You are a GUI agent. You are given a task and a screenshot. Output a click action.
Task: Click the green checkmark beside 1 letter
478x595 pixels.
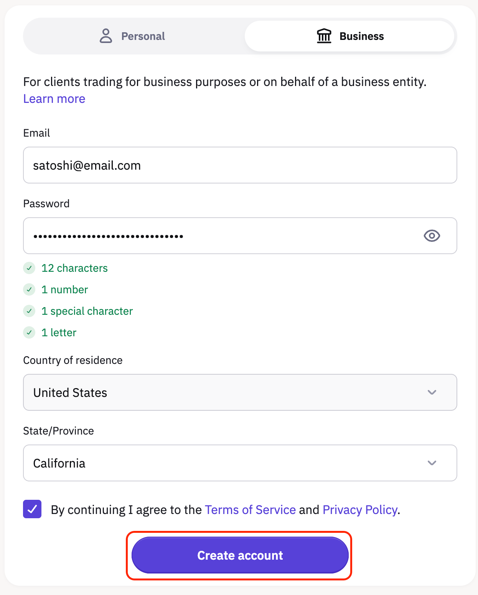[29, 332]
